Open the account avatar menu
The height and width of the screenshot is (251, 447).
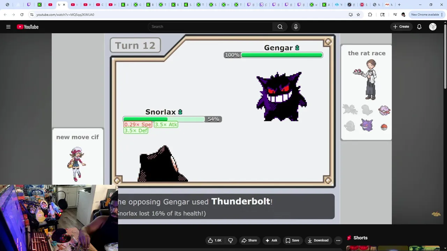(433, 27)
